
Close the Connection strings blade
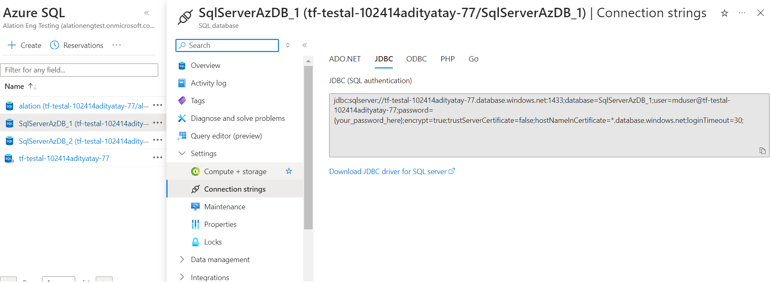[761, 13]
